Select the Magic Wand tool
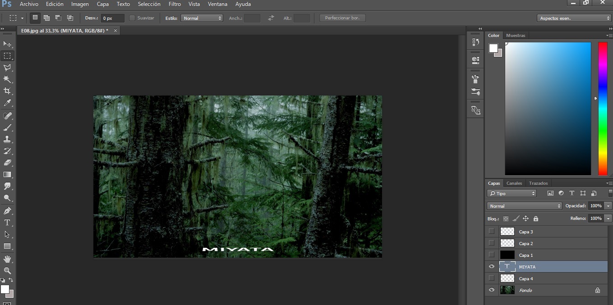 tap(7, 79)
